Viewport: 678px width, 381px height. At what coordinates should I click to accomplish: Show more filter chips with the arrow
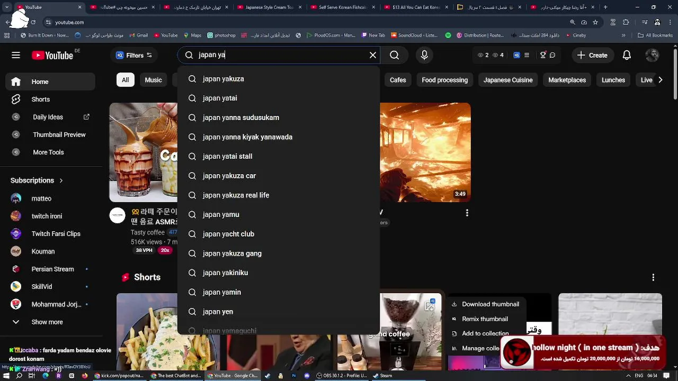click(x=660, y=80)
